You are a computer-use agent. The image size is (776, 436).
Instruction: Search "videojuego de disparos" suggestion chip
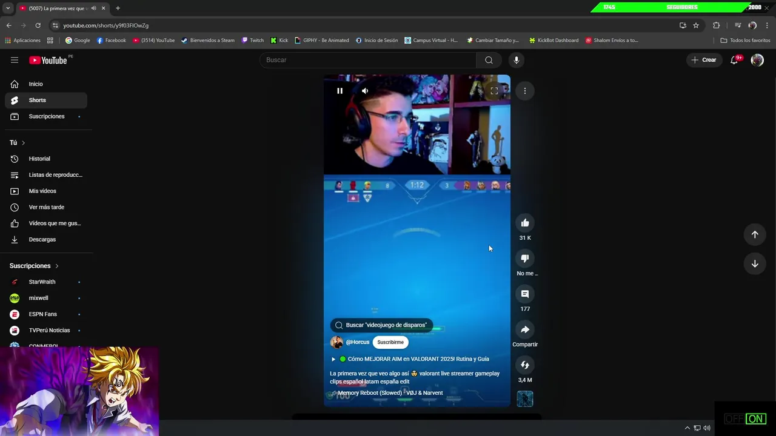click(x=381, y=325)
